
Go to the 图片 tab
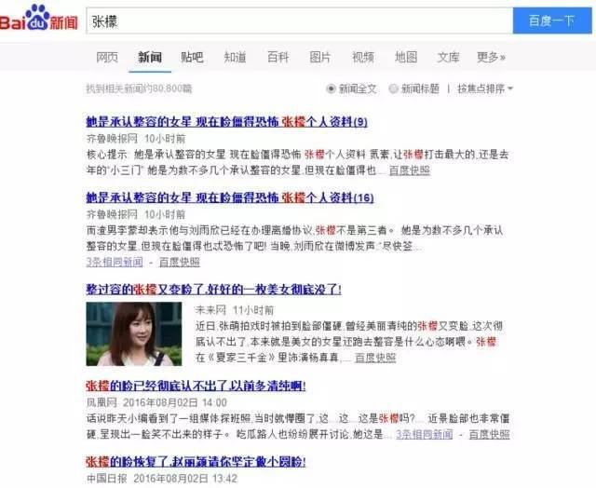(x=320, y=58)
